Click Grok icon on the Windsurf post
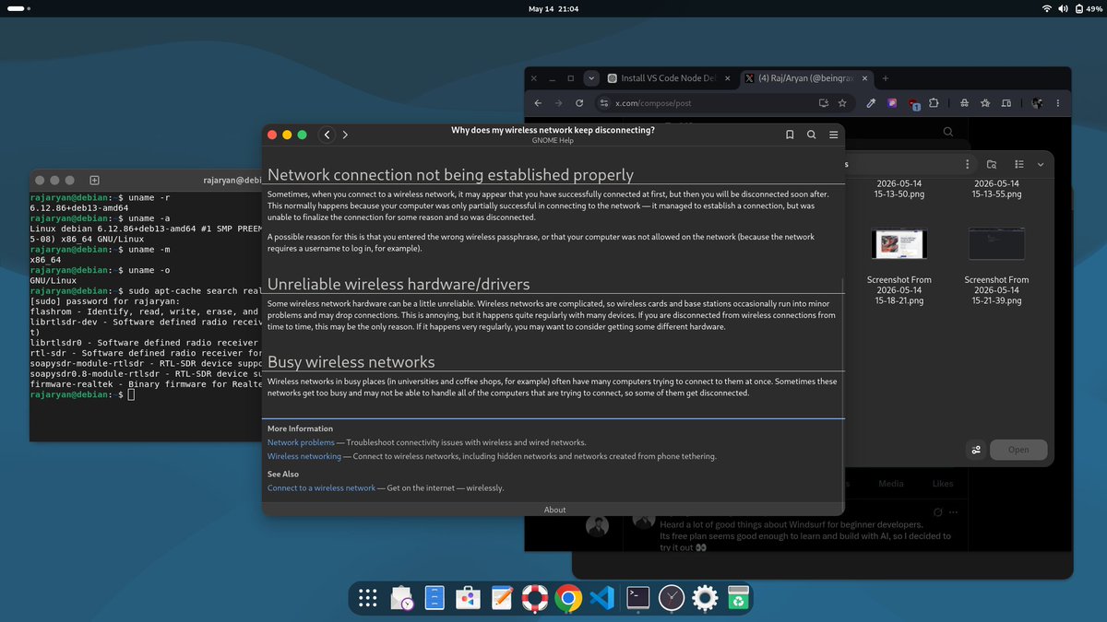 tap(938, 512)
